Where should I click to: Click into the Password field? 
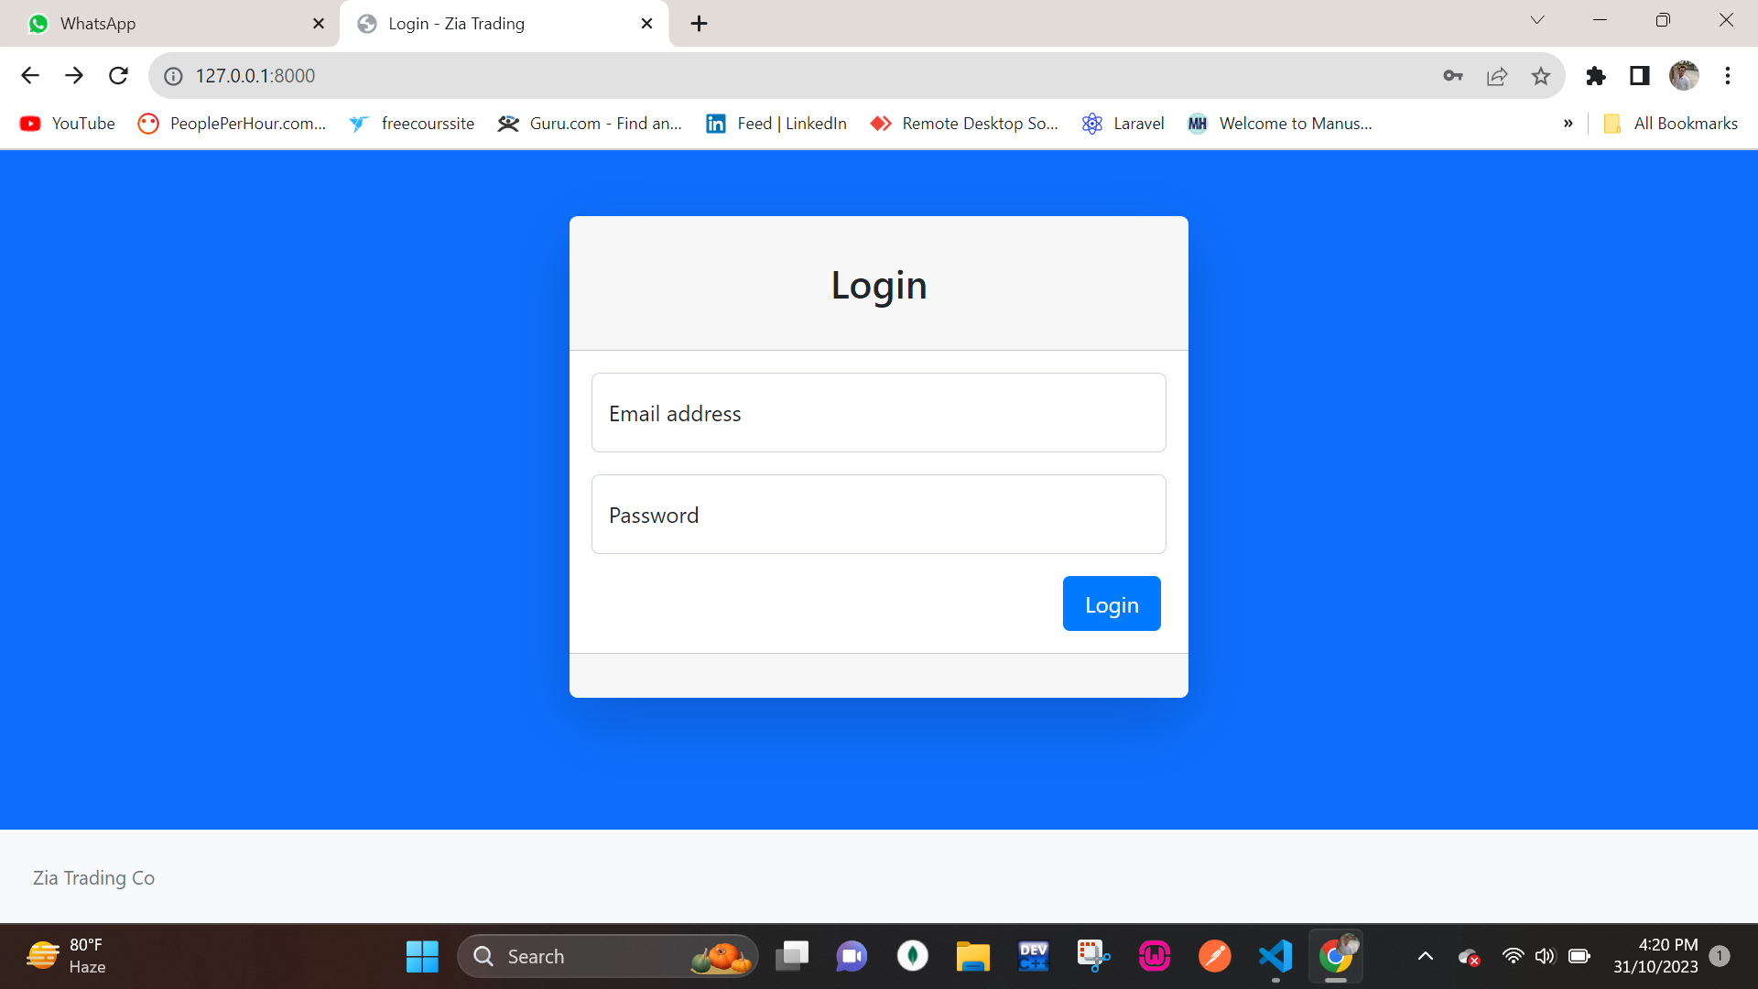click(879, 514)
